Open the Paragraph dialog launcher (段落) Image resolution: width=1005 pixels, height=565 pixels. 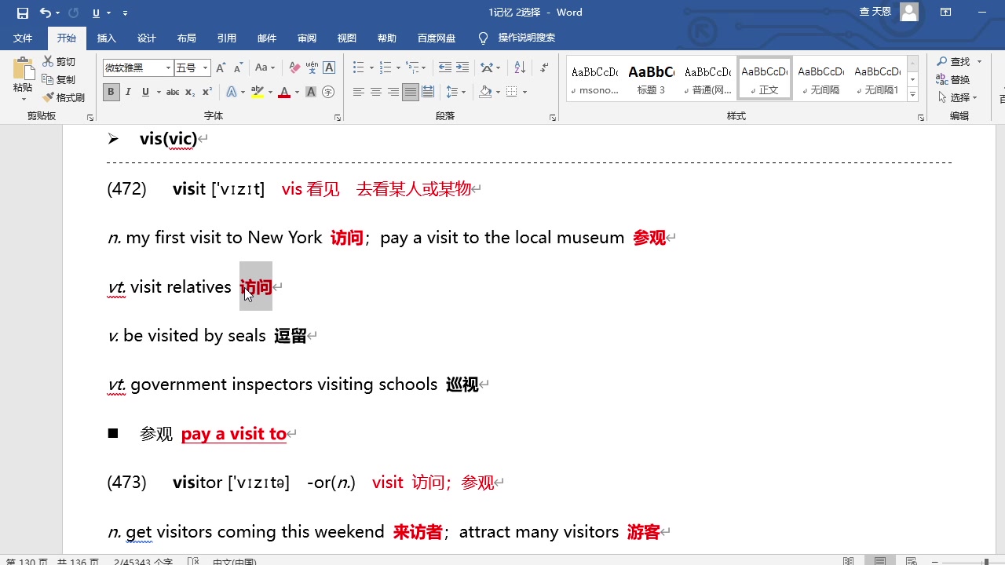[553, 118]
